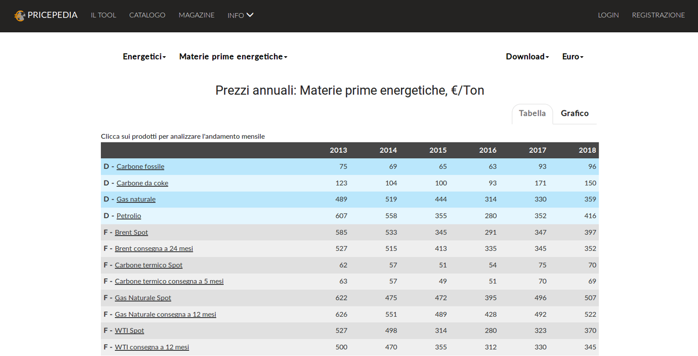Expand the Download dropdown
Viewport: 698px width, 356px height.
(527, 57)
